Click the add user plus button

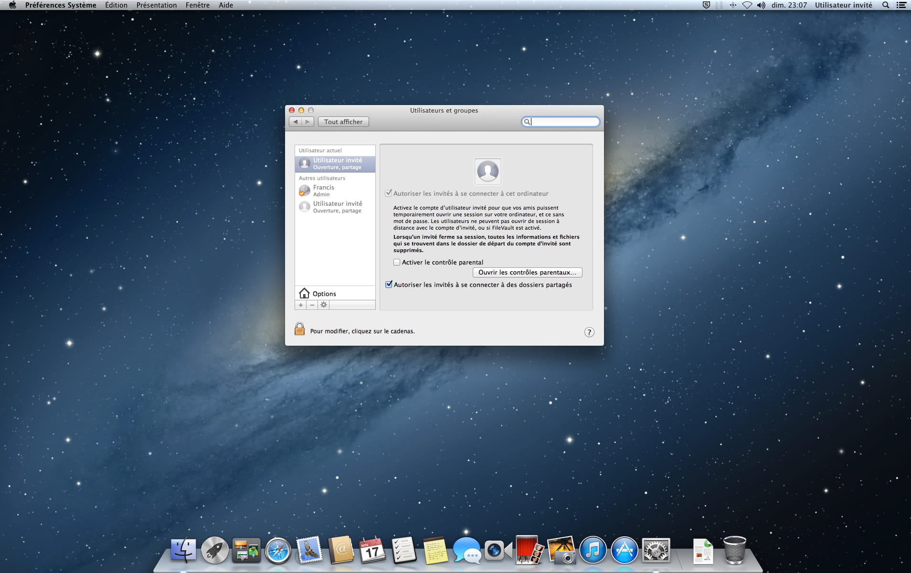coord(301,305)
